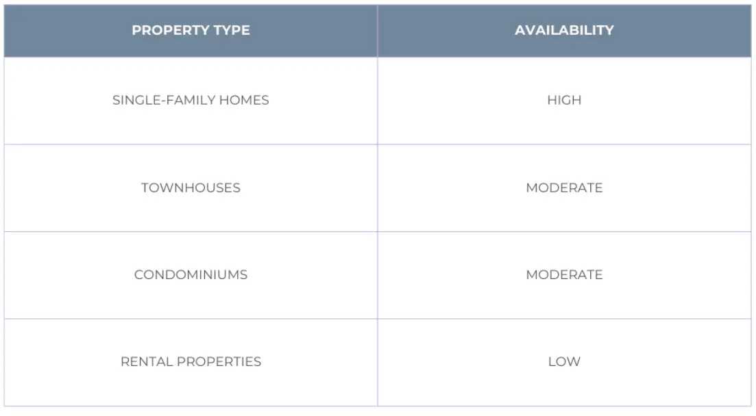Click the table's left edge beside Condominiums
The image size is (756, 416).
pos(4,274)
